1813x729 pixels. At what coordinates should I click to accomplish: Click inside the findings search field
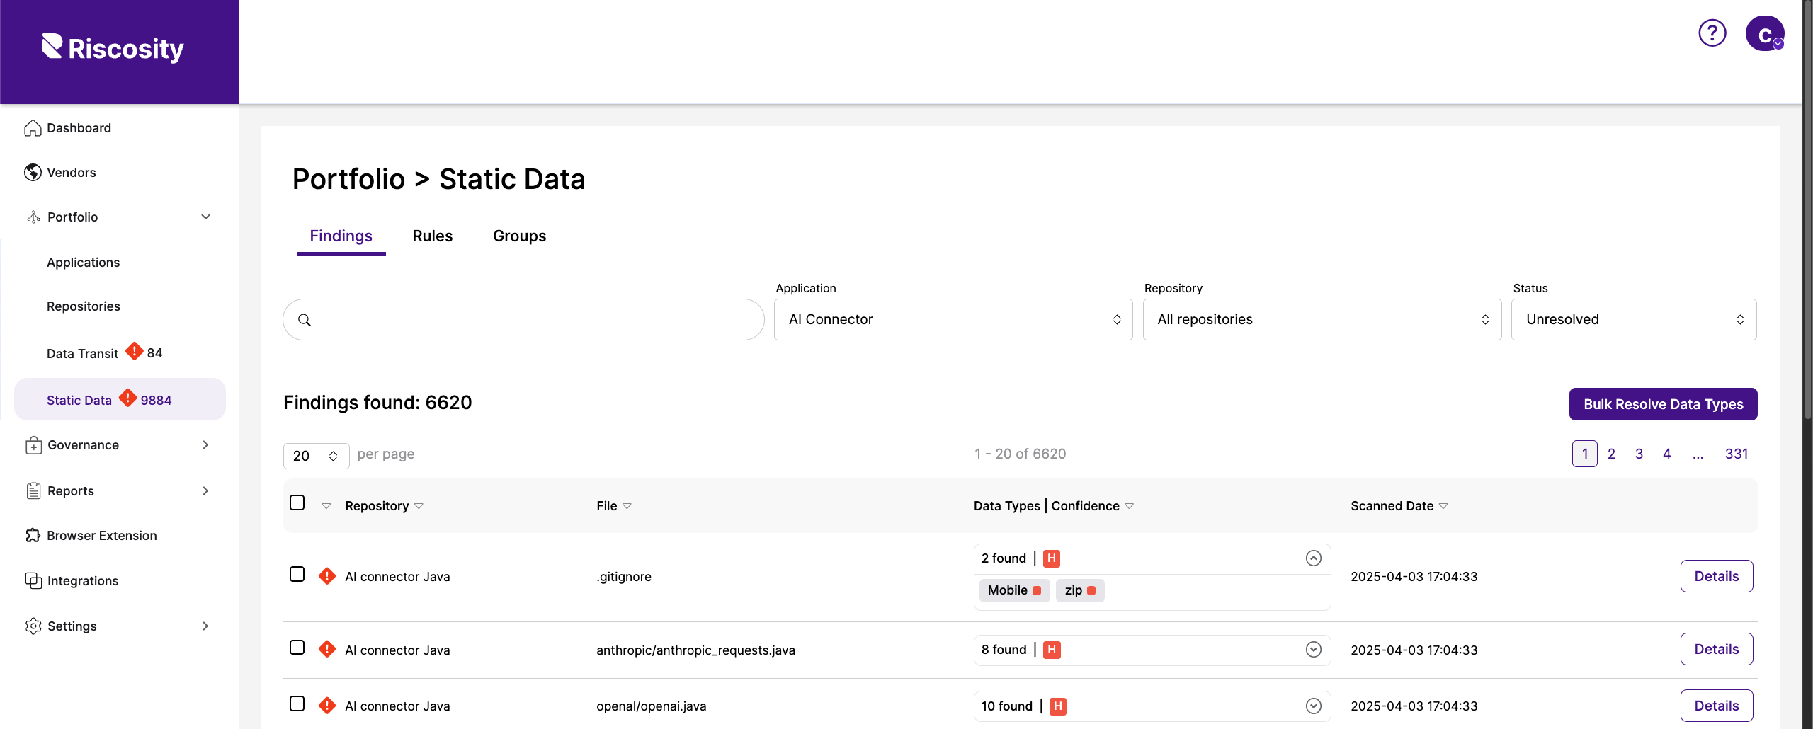tap(523, 320)
